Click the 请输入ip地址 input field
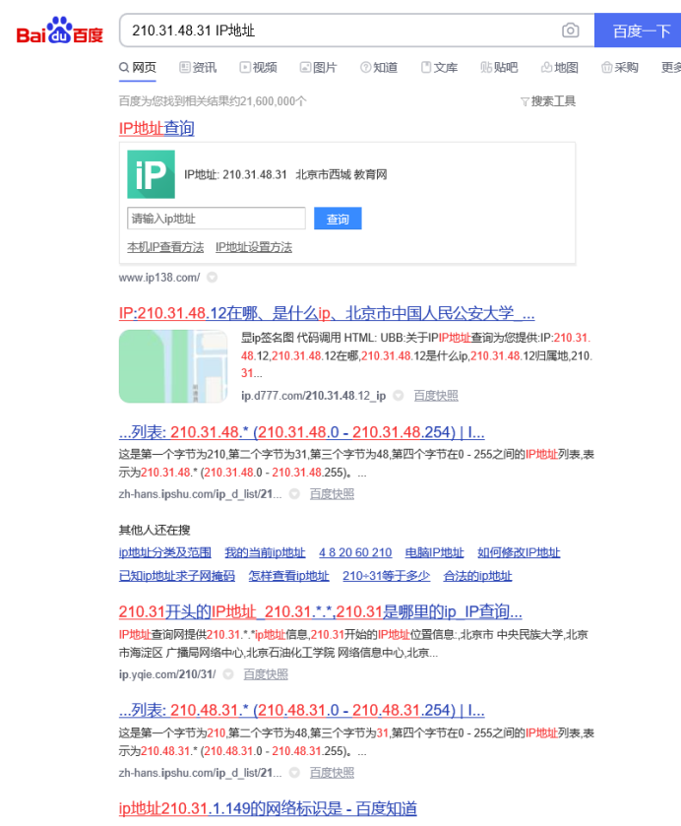This screenshot has width=681, height=826. pos(217,219)
